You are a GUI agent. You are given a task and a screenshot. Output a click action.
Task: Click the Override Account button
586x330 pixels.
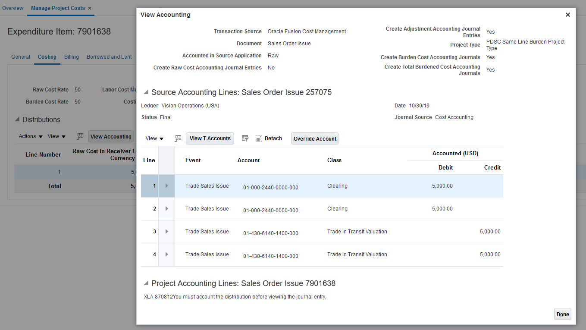pos(315,138)
